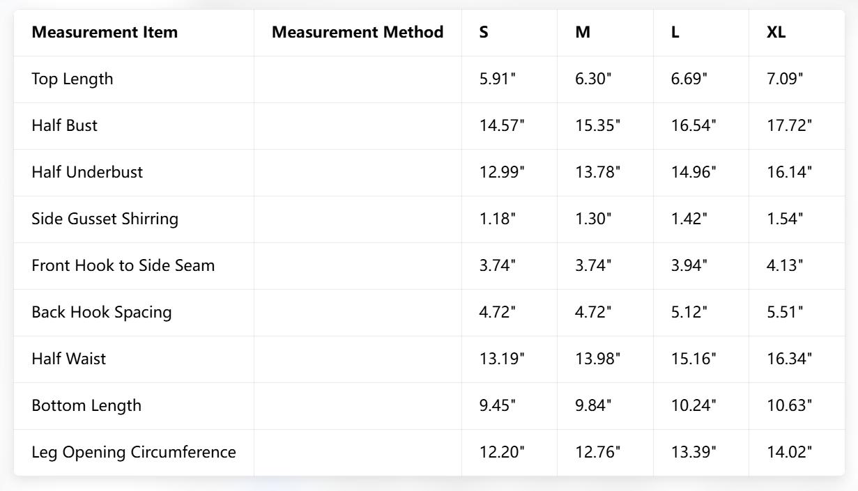The height and width of the screenshot is (491, 858).
Task: Select the Back Hook Spacing label
Action: pyautogui.click(x=102, y=312)
